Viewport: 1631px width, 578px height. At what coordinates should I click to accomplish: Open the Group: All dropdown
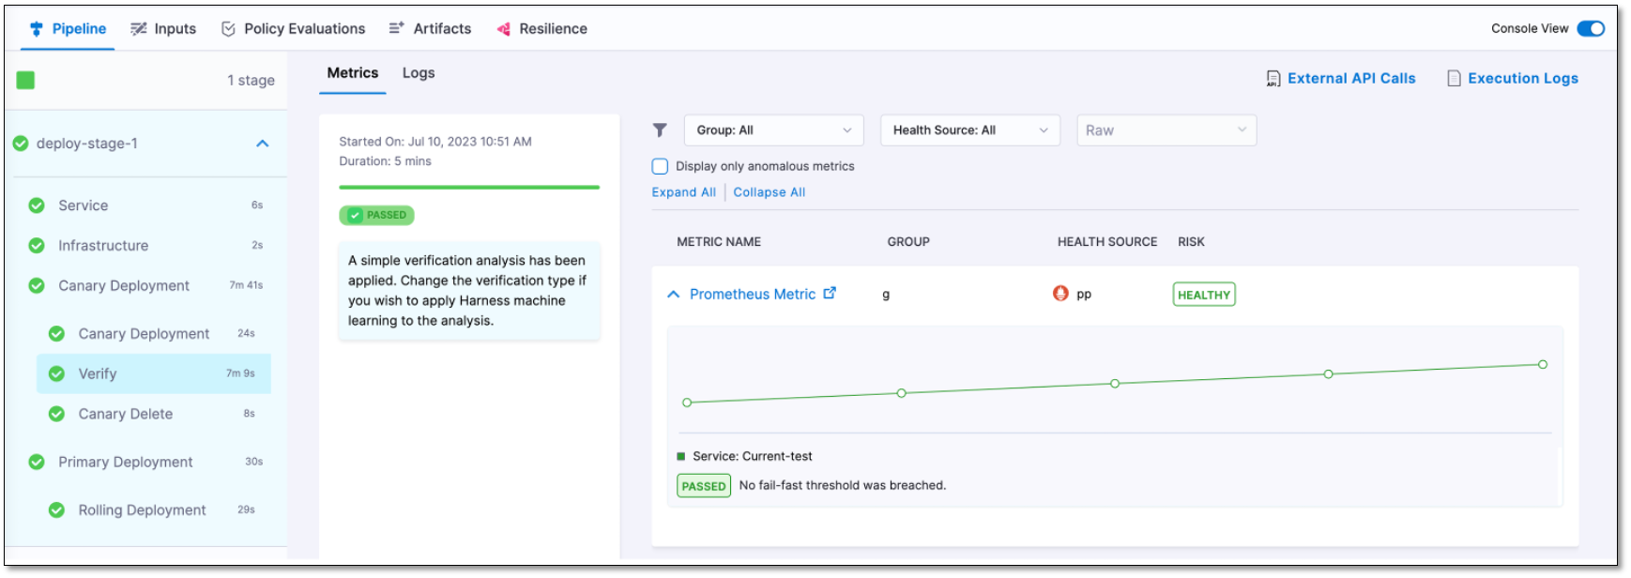773,130
